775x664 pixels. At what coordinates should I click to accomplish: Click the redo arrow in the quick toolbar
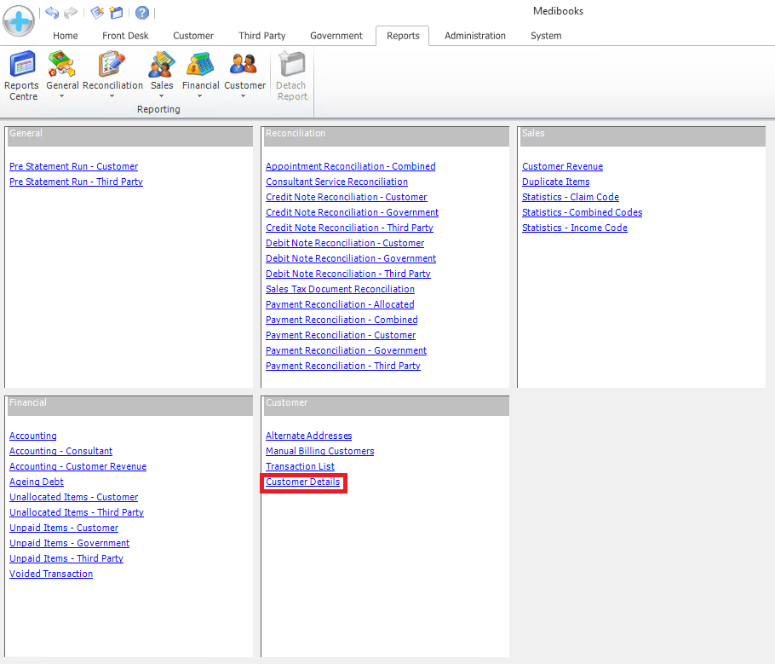coord(71,13)
